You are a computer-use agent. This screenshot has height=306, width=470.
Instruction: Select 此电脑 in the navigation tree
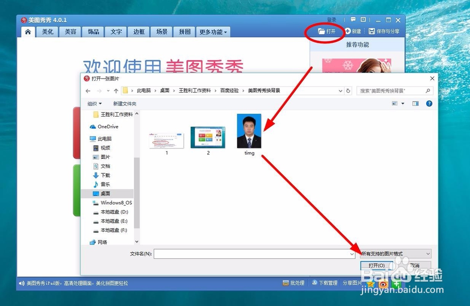click(101, 139)
